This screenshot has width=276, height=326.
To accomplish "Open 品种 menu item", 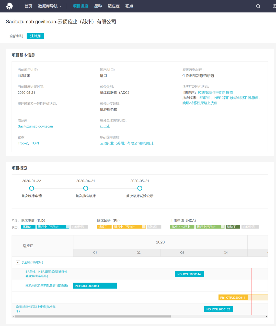I will pos(98,6).
